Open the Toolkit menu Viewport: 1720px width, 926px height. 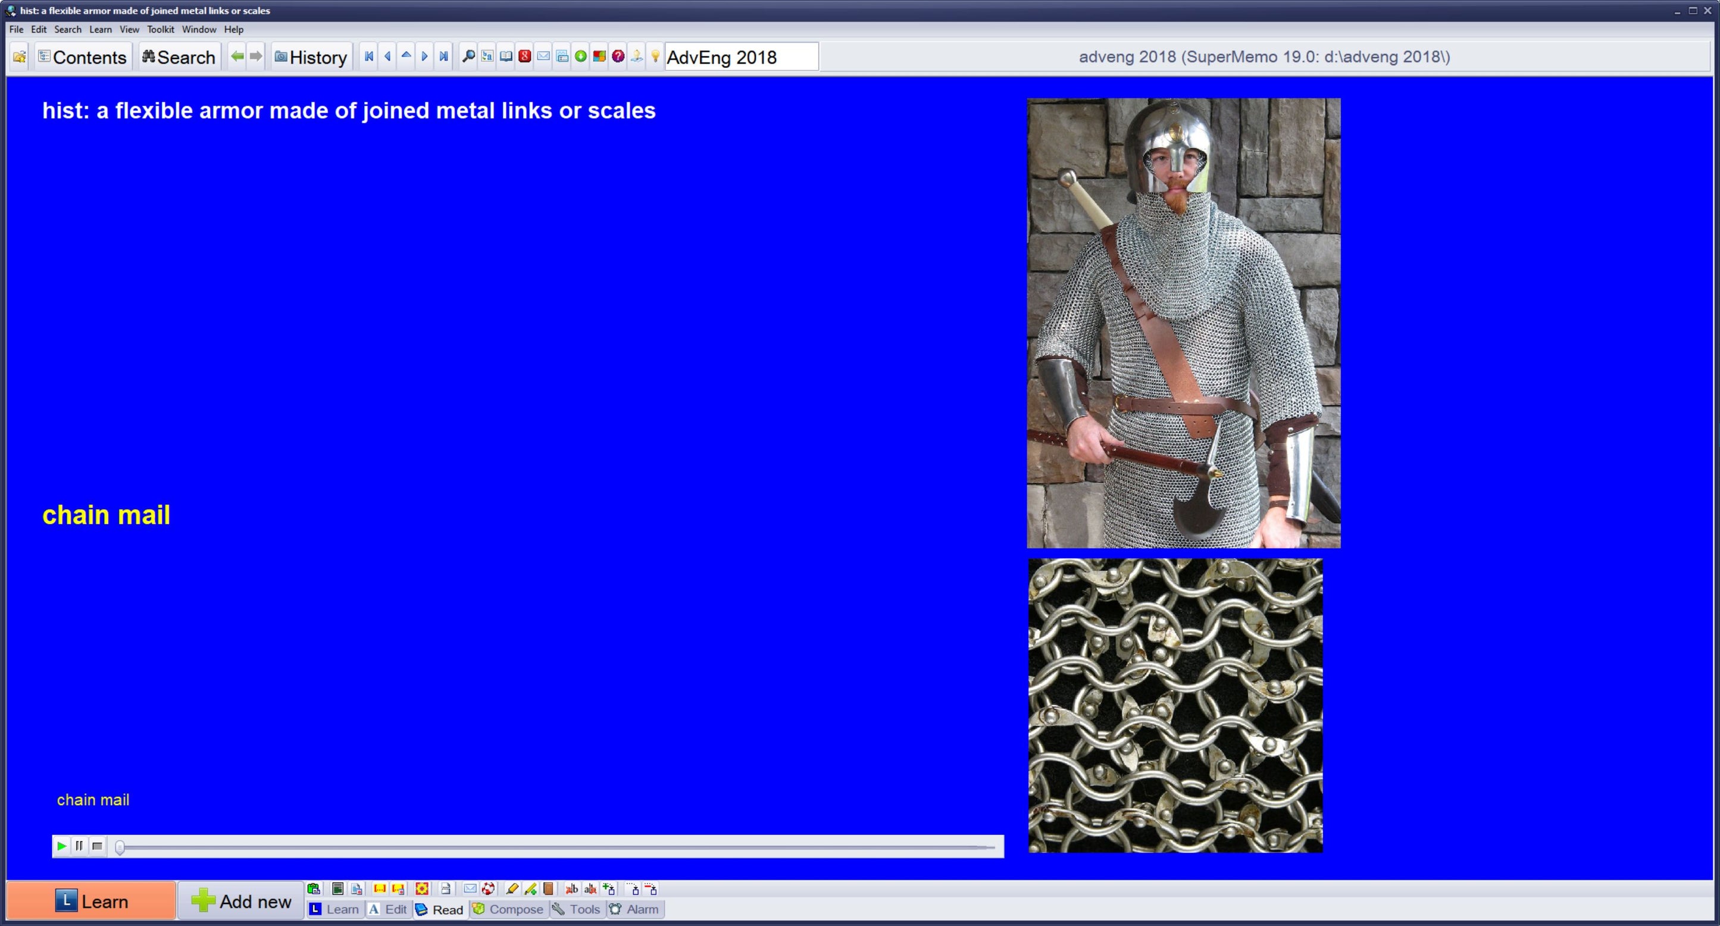(x=160, y=29)
